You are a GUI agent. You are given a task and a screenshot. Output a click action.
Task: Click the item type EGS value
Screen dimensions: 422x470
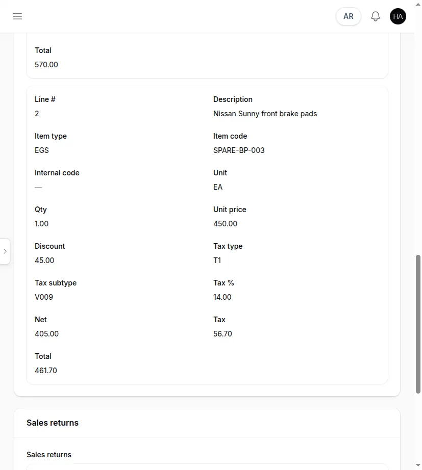(42, 150)
